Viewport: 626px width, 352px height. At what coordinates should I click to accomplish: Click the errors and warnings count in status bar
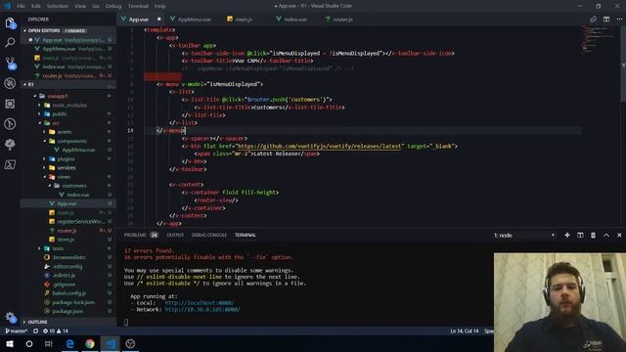tap(56, 330)
